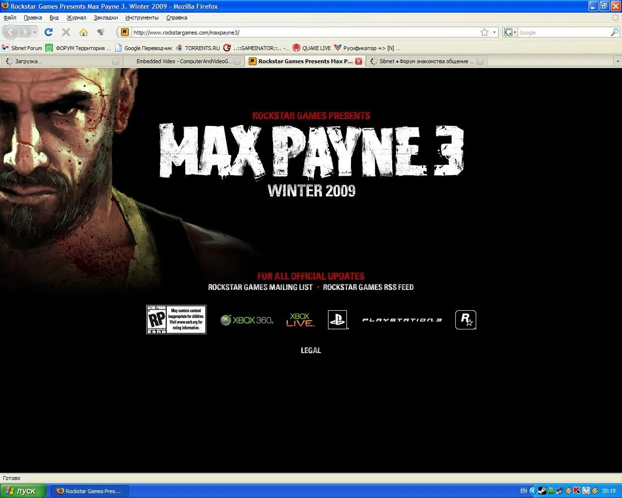Open the Вид menu
Screen dimensions: 622x498
point(54,18)
